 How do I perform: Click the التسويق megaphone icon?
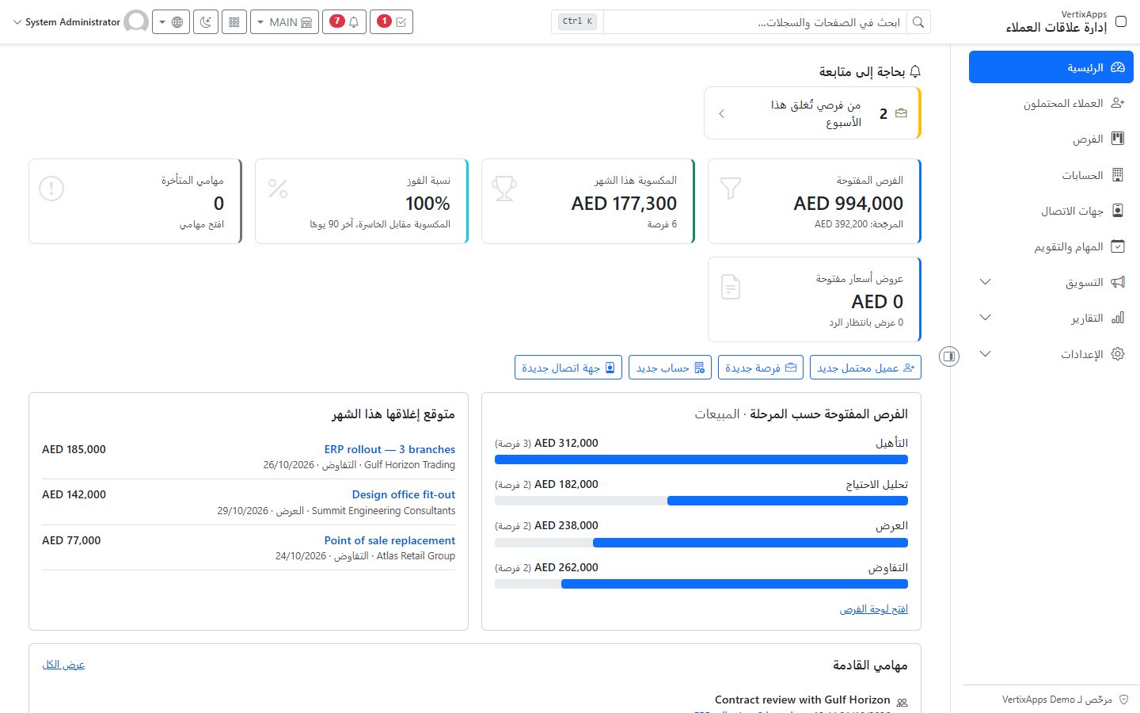[x=1118, y=282]
